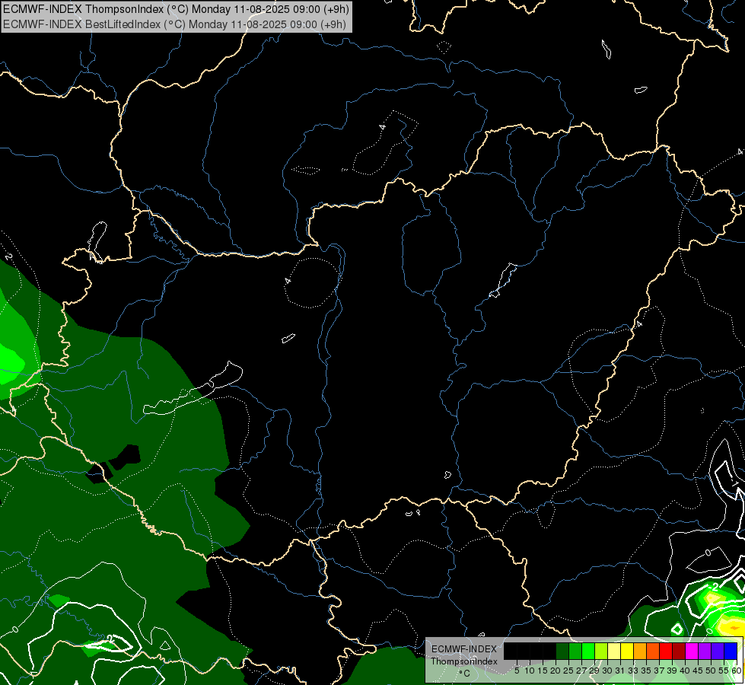This screenshot has height=685, width=745.
Task: Click the legend scale value 10
Action: point(530,671)
